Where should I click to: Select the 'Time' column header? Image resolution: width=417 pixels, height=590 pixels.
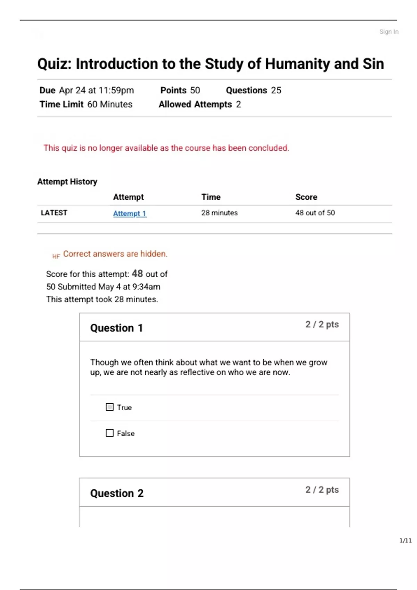coord(211,197)
